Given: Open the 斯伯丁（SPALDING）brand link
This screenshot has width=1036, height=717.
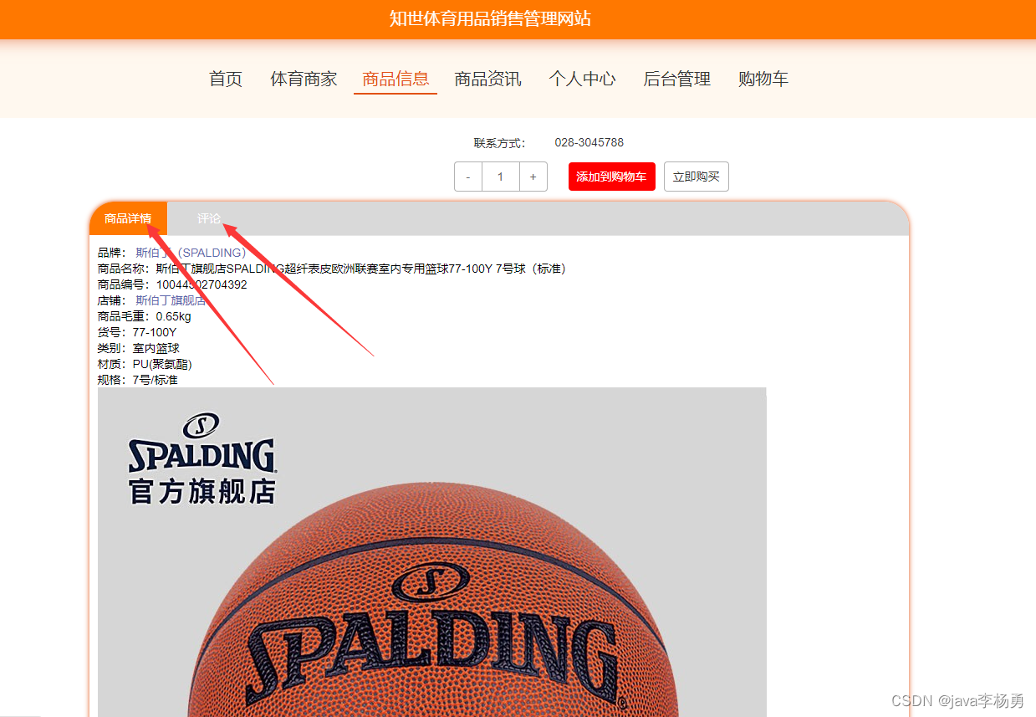Looking at the screenshot, I should coord(191,253).
